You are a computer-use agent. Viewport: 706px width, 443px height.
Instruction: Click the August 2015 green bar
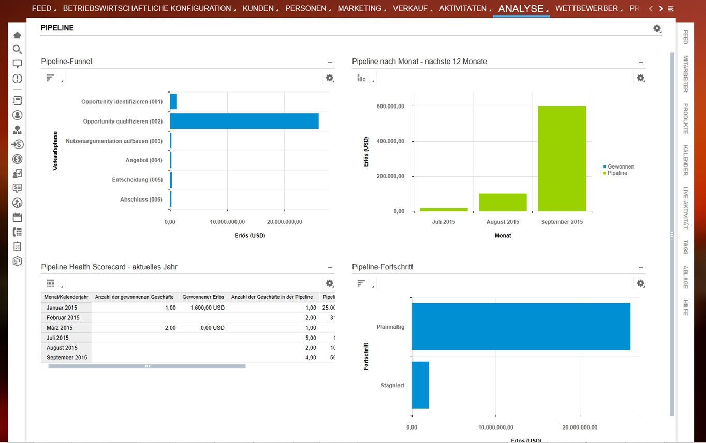click(503, 203)
